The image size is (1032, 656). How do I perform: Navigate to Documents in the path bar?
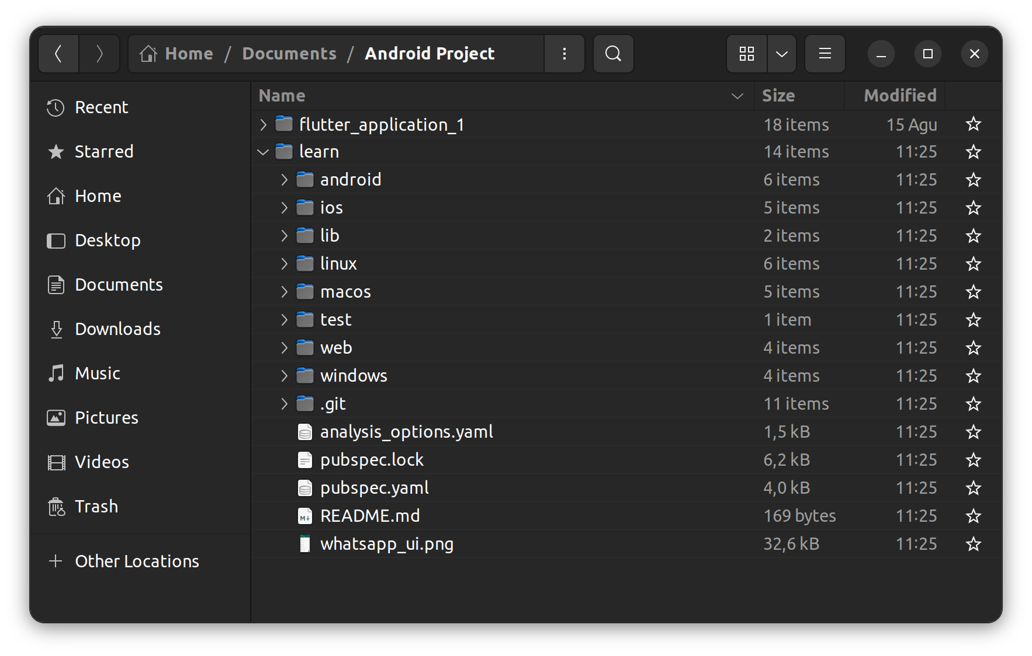(289, 54)
